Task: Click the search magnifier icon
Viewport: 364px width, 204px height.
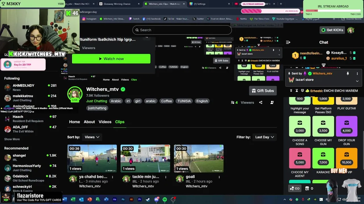Action: point(137,30)
